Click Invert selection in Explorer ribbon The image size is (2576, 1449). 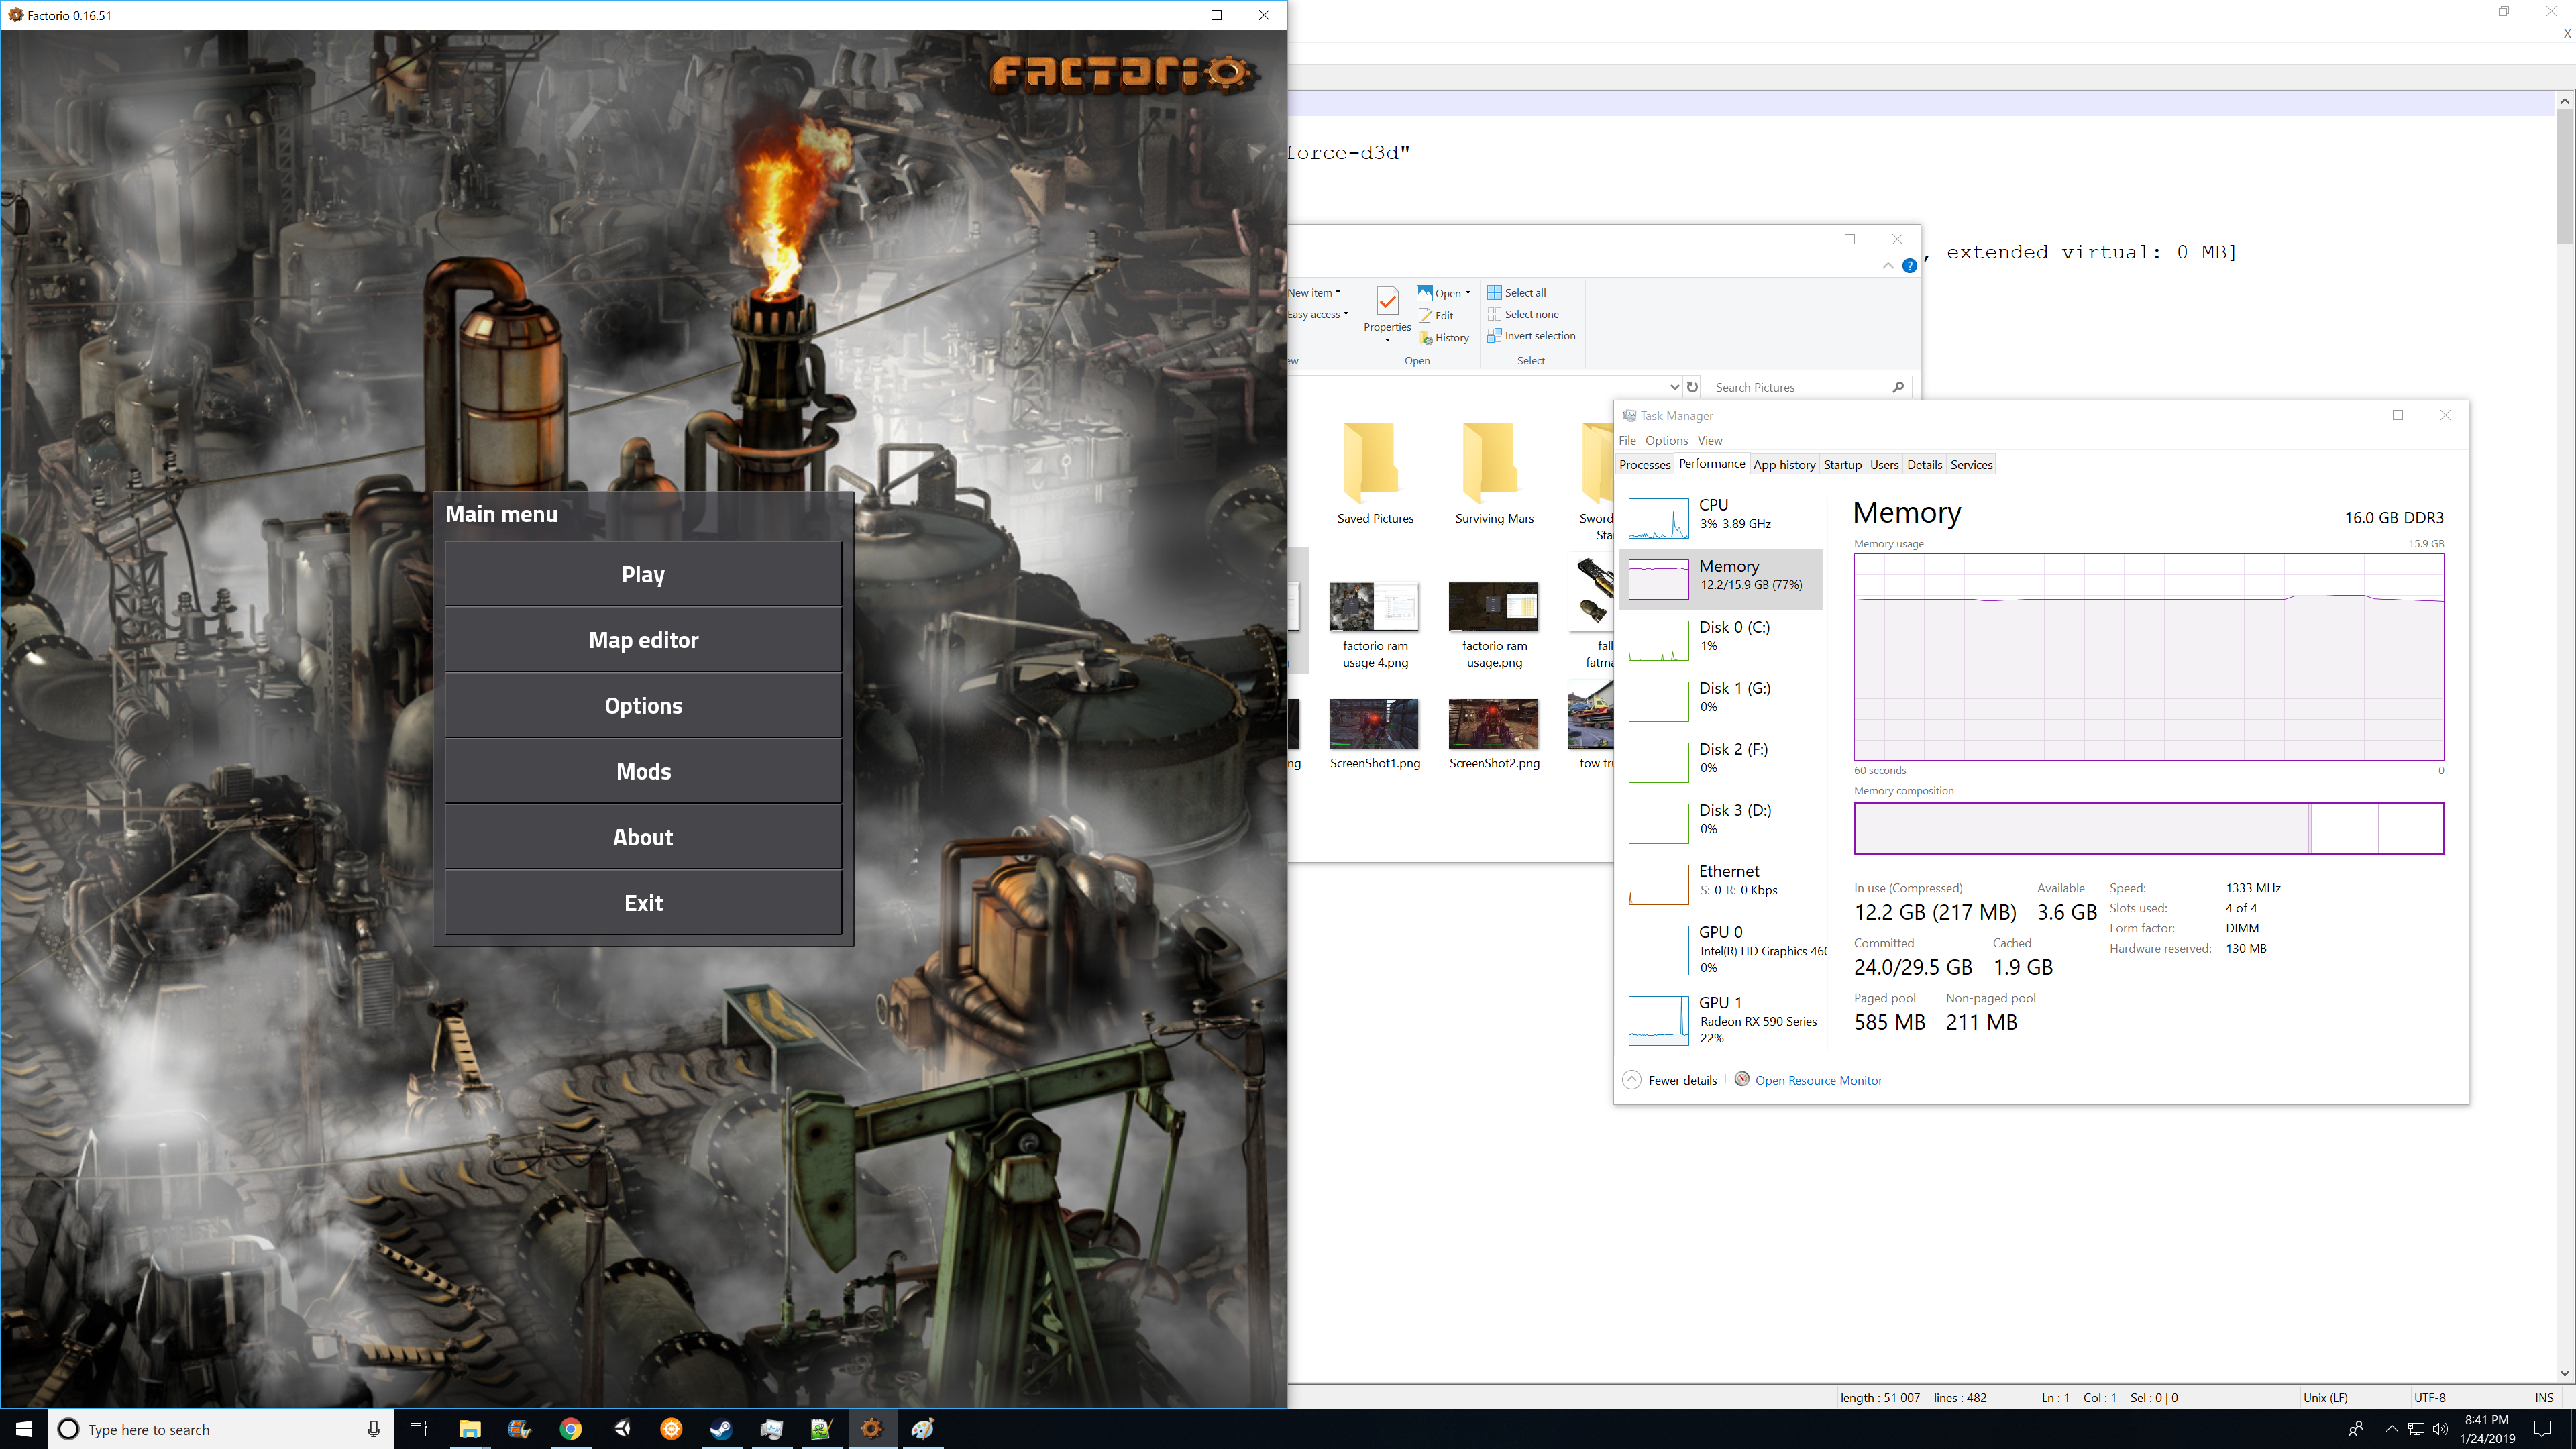tap(1531, 336)
